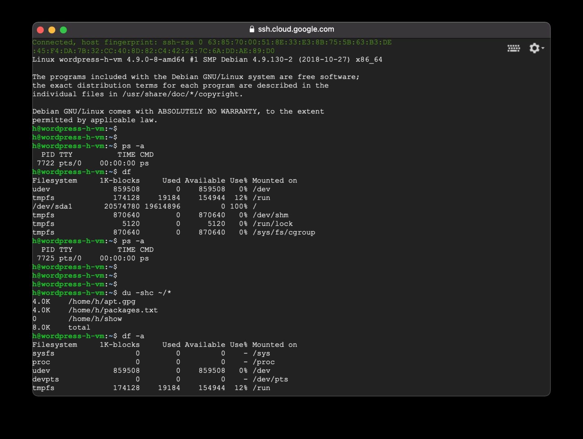Click the green host fingerprint line
The image size is (583, 439).
coord(212,42)
